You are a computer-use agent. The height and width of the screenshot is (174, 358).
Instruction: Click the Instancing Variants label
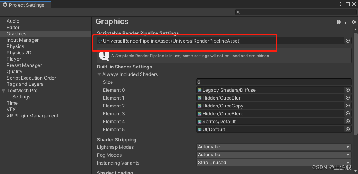coord(118,163)
